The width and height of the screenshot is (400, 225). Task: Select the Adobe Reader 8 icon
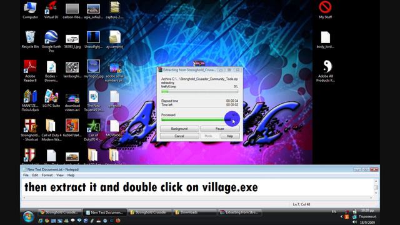click(x=30, y=71)
